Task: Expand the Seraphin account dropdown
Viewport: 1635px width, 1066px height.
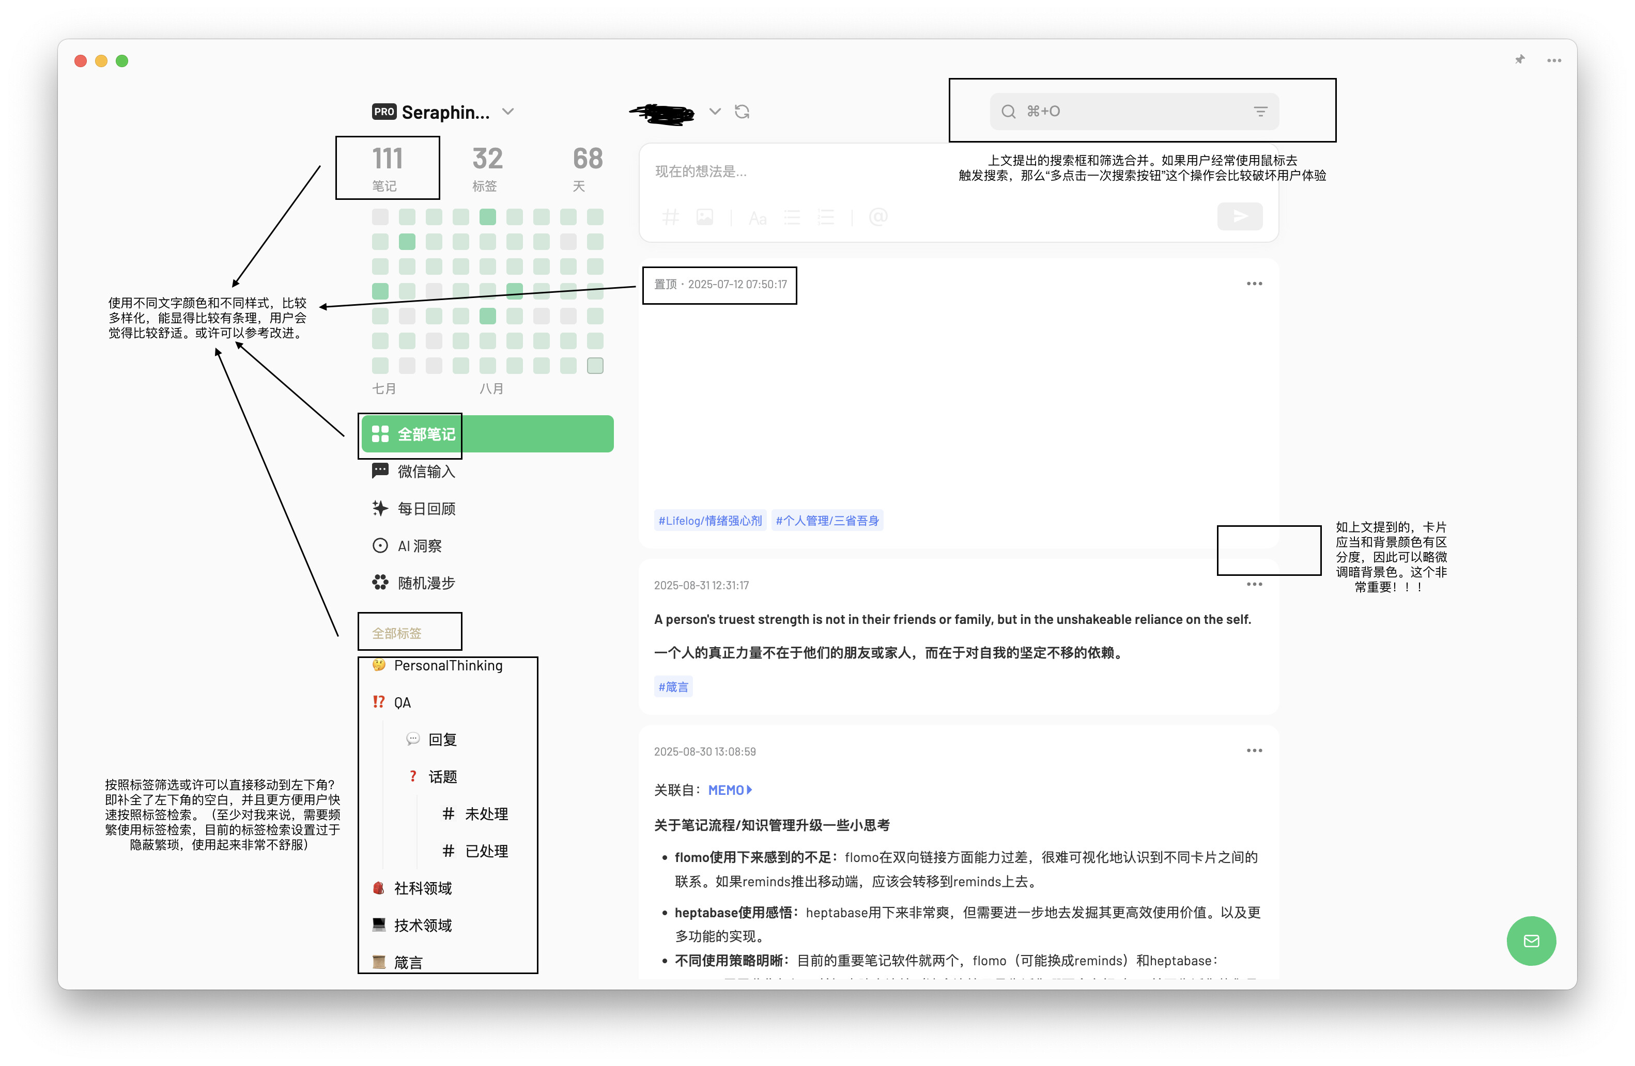Action: (507, 111)
